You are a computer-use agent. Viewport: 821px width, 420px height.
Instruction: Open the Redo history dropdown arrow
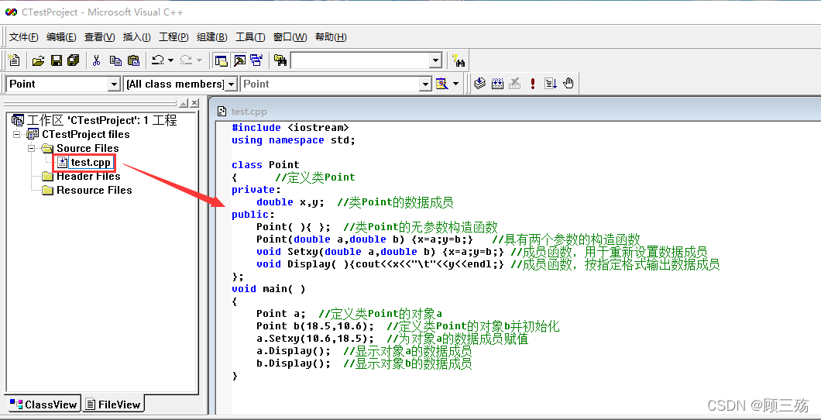(200, 60)
